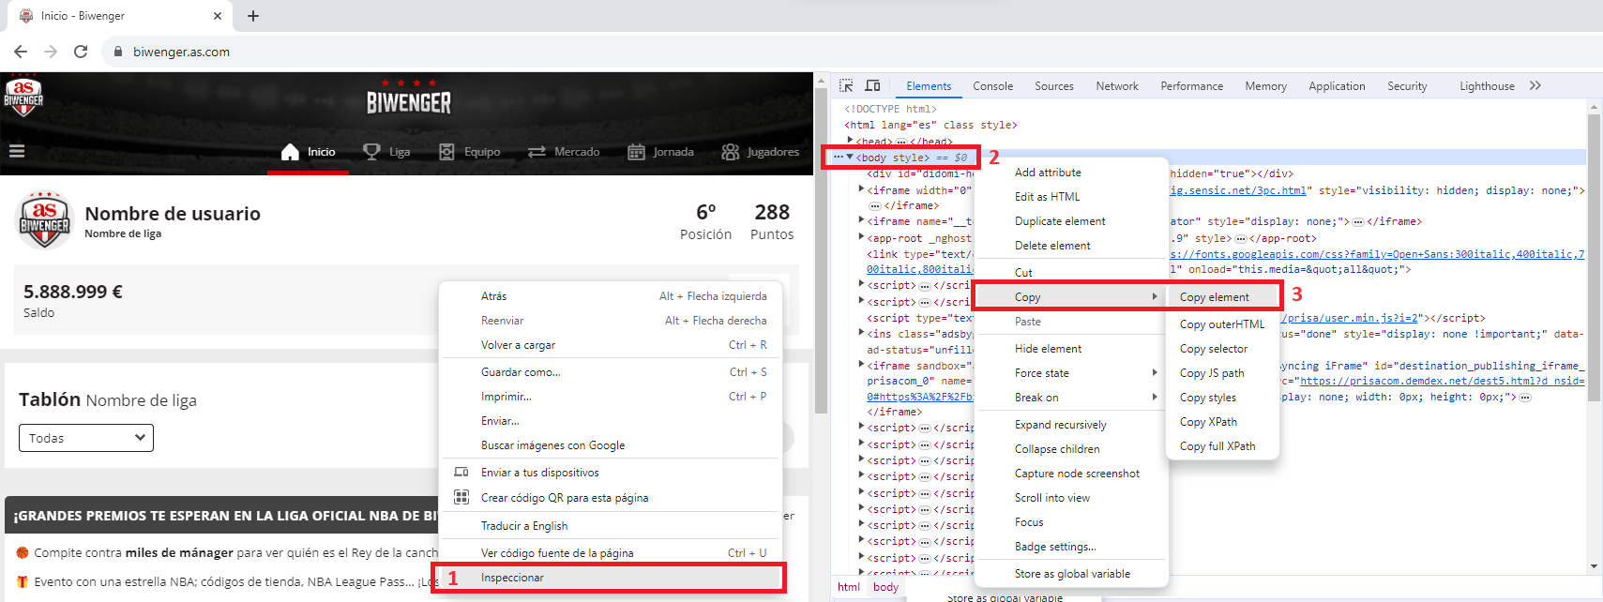
Task: Open the Mercado navigation tab
Action: (564, 152)
